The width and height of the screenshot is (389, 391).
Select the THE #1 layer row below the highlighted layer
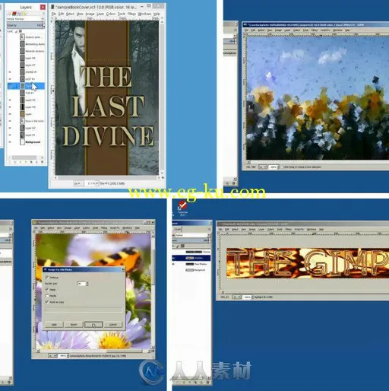[26, 93]
